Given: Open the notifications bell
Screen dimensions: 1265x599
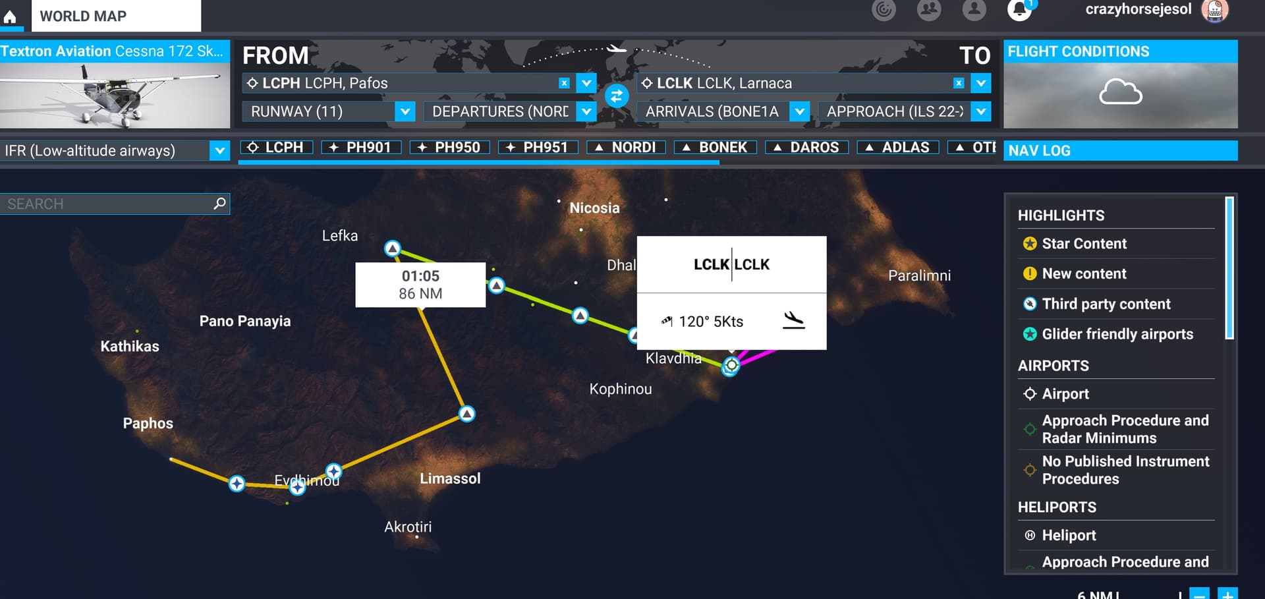Looking at the screenshot, I should pyautogui.click(x=1019, y=10).
